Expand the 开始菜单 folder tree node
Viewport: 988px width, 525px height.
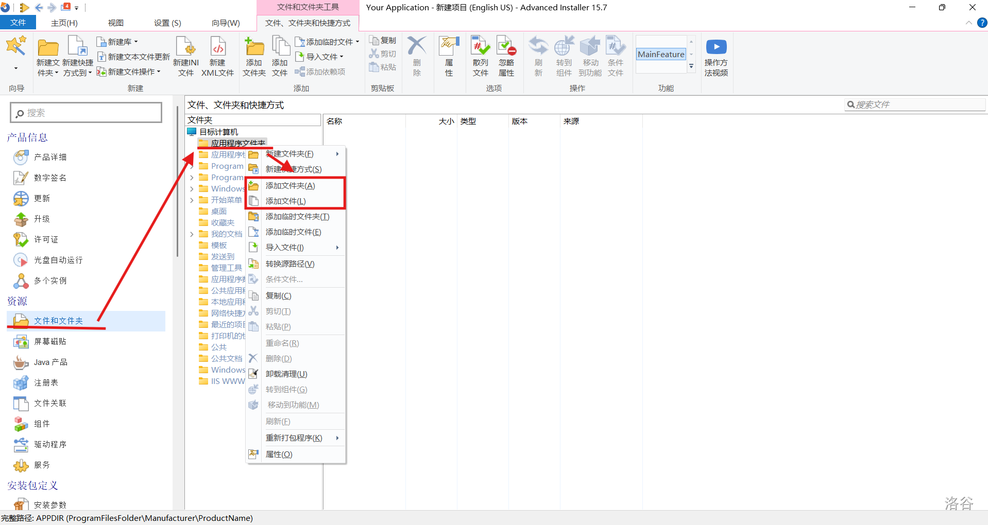coord(192,200)
